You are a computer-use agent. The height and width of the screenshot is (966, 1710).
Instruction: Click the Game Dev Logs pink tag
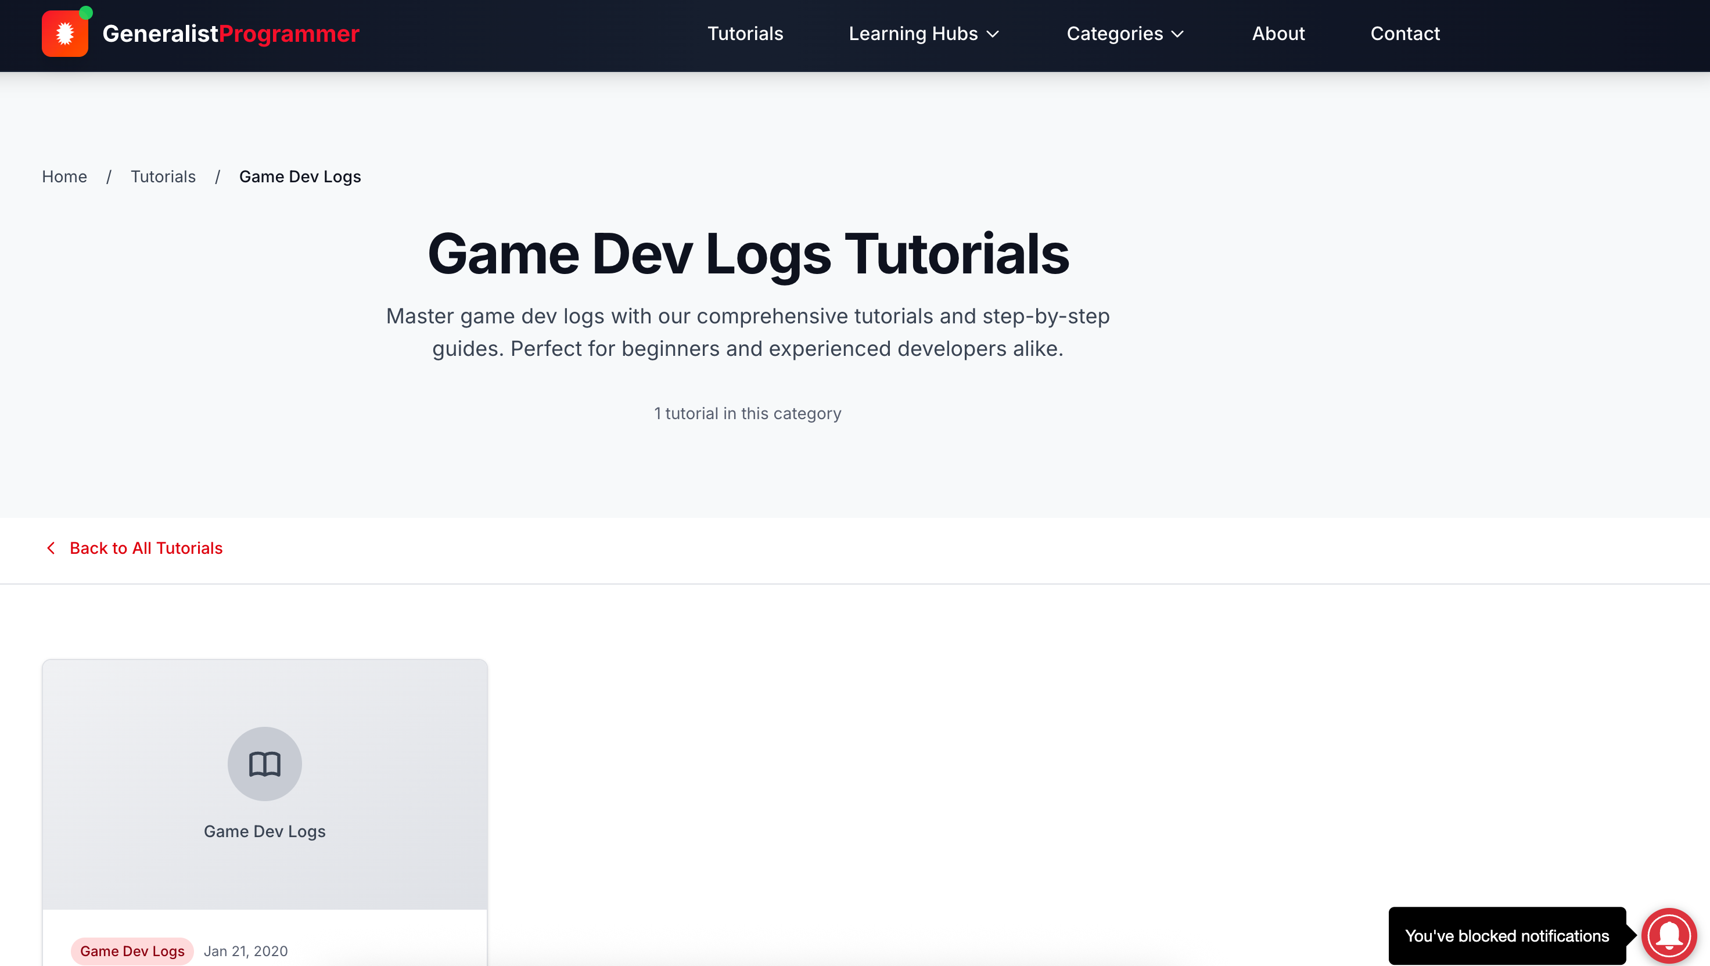pyautogui.click(x=132, y=951)
